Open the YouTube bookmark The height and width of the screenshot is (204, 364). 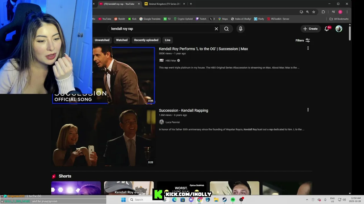pyautogui.click(x=105, y=19)
